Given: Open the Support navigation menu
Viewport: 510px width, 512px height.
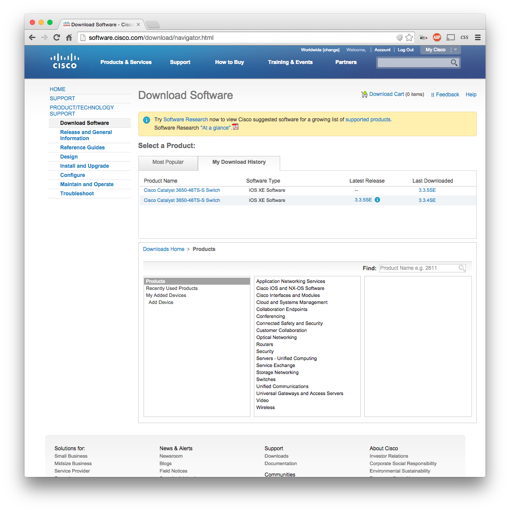Looking at the screenshot, I should click(x=180, y=62).
